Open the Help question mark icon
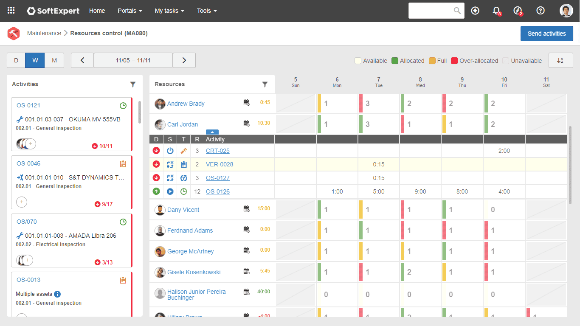Image resolution: width=580 pixels, height=326 pixels. pyautogui.click(x=540, y=11)
